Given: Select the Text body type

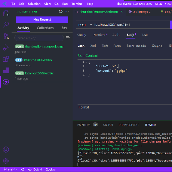Looking at the screenshot, I should tap(105, 46).
